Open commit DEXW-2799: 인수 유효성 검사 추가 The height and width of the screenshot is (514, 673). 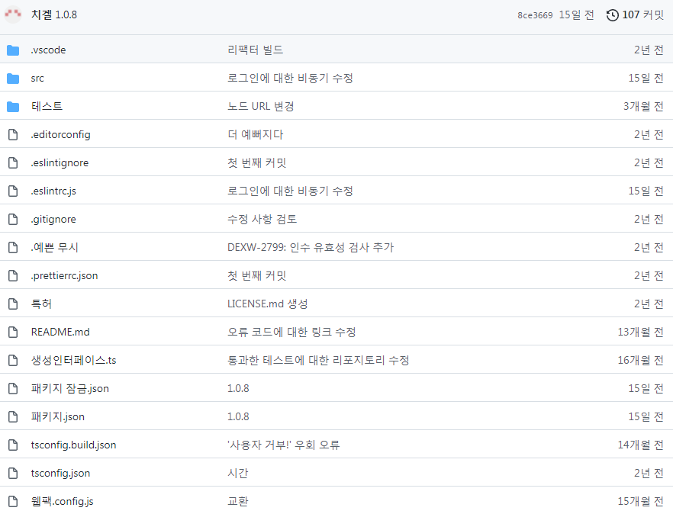311,248
